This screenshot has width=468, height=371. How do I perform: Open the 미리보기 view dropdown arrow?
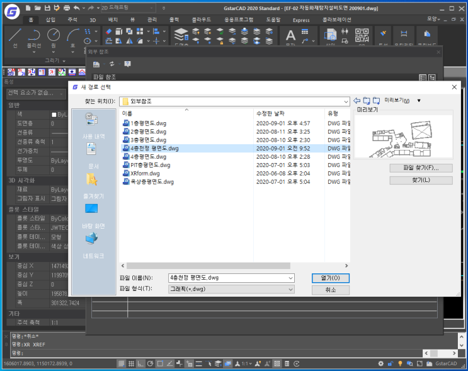[419, 101]
